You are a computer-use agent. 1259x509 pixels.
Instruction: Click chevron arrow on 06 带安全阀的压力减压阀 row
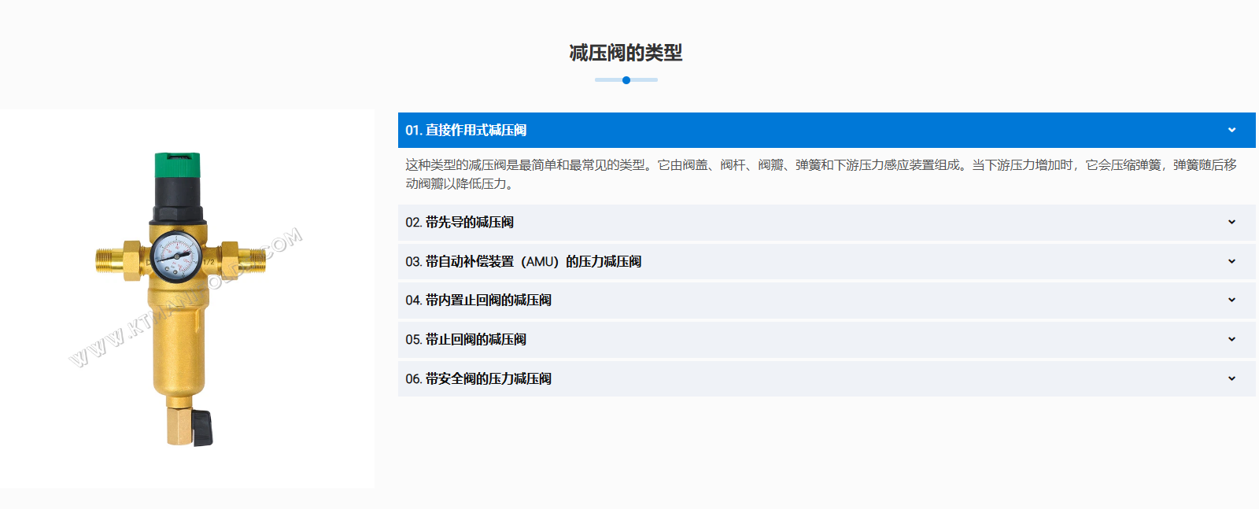pos(1231,379)
